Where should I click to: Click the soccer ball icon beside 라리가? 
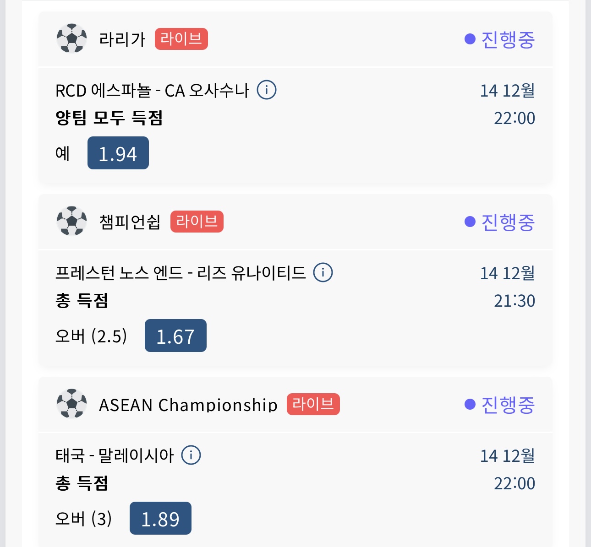71,39
